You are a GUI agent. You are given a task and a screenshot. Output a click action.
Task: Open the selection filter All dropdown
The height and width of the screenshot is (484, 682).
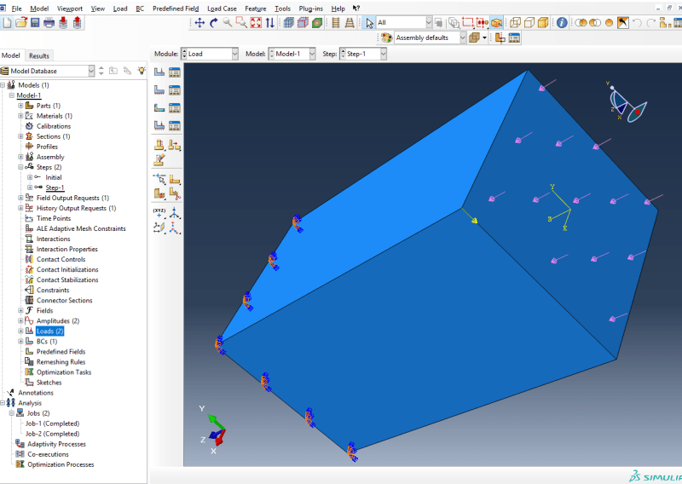click(404, 23)
